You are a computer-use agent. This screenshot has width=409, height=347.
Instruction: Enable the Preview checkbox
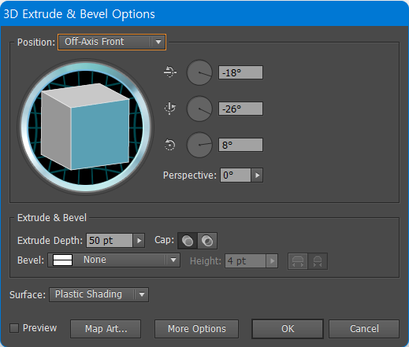click(x=14, y=328)
